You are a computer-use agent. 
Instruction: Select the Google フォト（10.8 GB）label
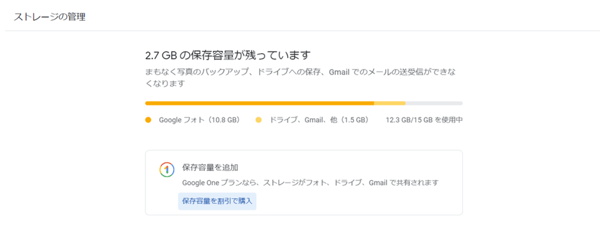199,120
